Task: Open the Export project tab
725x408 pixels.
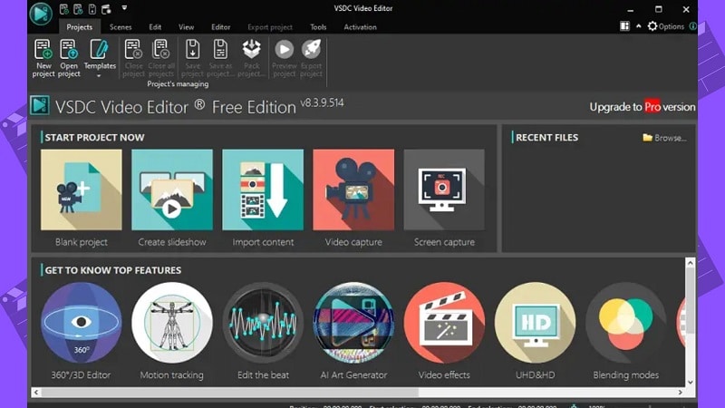Action: [x=269, y=27]
